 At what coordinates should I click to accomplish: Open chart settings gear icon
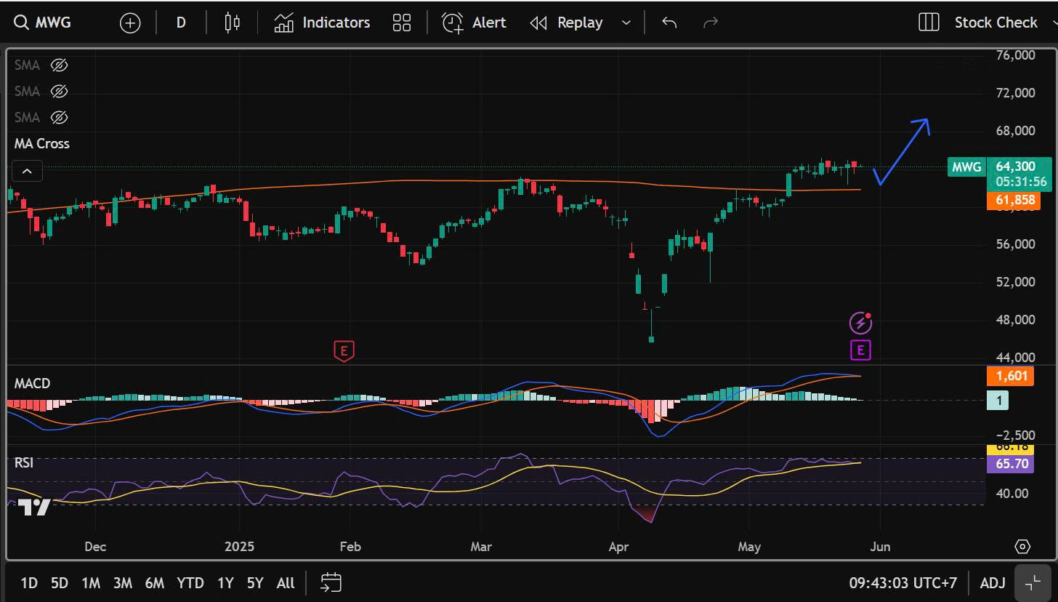point(1022,547)
